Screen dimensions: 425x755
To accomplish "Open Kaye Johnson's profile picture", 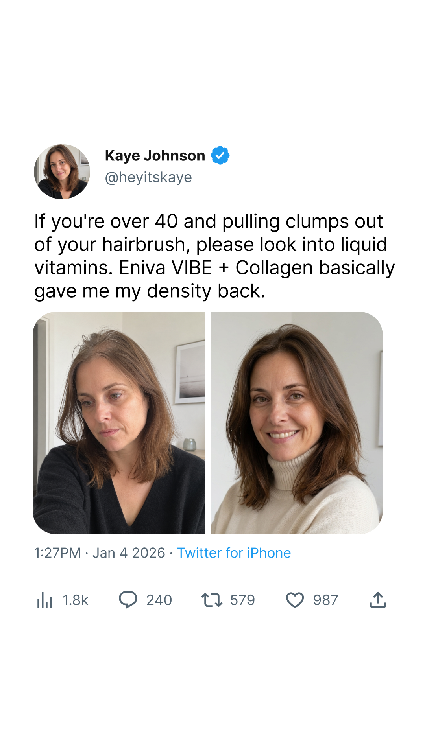I will tap(62, 171).
